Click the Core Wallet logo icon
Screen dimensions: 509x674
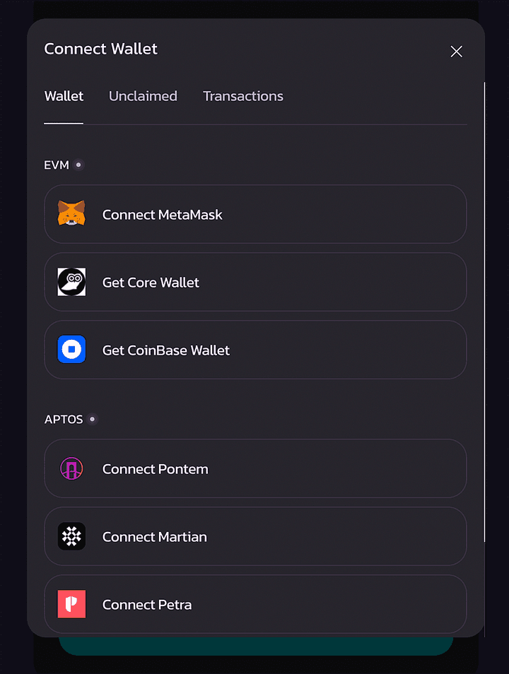tap(71, 282)
